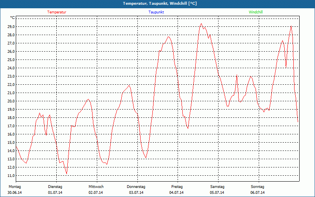The height and width of the screenshot is (197, 315).
Task: Click the date 02.07.14
Action: click(96, 193)
